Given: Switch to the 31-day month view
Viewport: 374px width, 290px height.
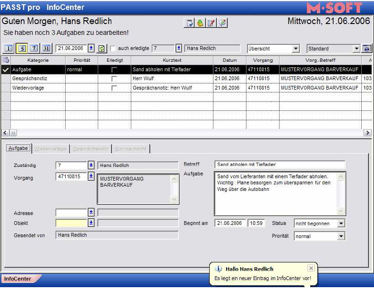Looking at the screenshot, I should (x=46, y=48).
